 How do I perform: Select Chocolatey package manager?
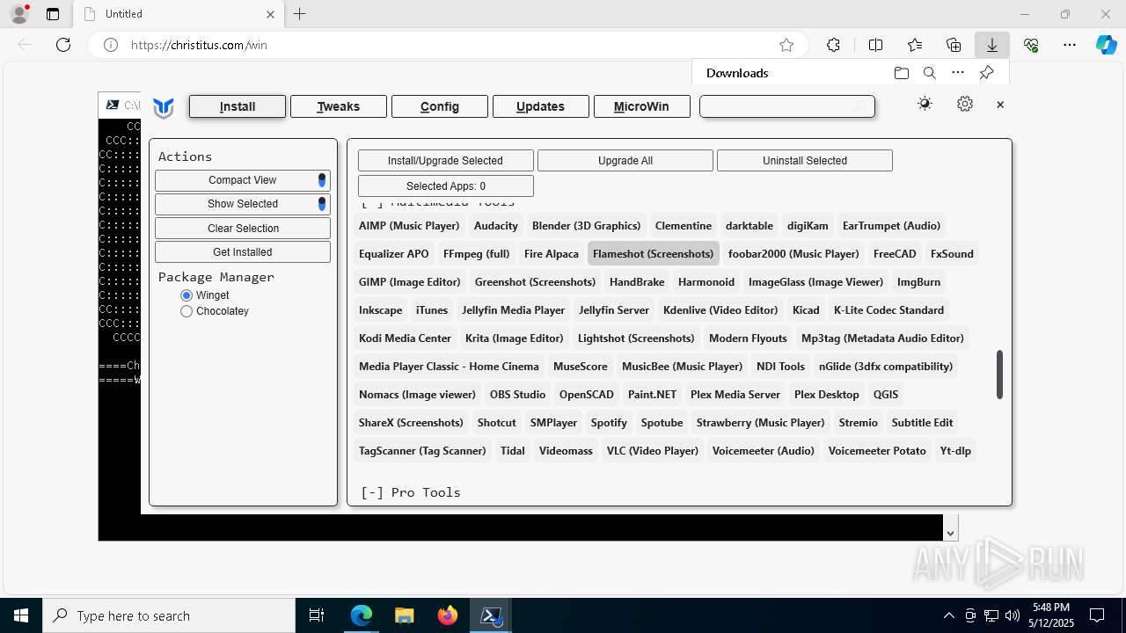point(186,311)
